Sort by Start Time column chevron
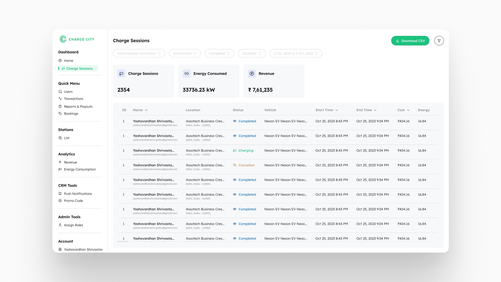 pos(337,110)
